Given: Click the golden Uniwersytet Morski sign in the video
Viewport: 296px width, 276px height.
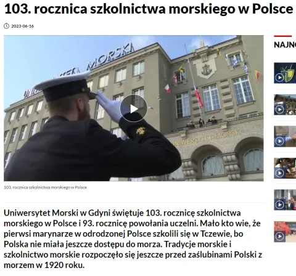Looking at the screenshot, I should [x=208, y=137].
